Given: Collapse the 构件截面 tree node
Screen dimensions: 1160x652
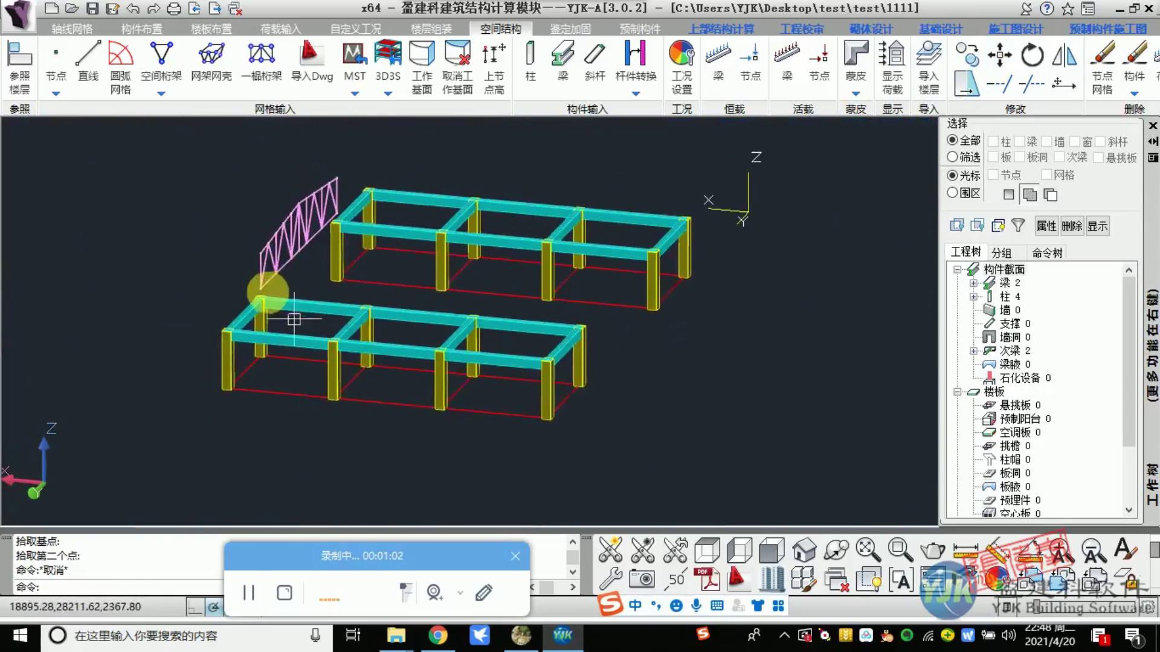Looking at the screenshot, I should pos(957,269).
